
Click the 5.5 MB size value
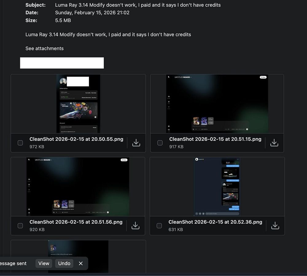[x=63, y=20]
